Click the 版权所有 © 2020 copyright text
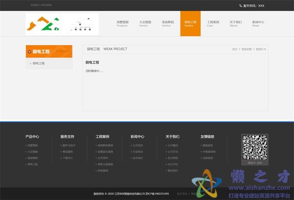This screenshot has height=200, width=294. [104, 194]
